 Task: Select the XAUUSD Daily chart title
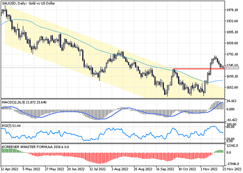[28, 3]
